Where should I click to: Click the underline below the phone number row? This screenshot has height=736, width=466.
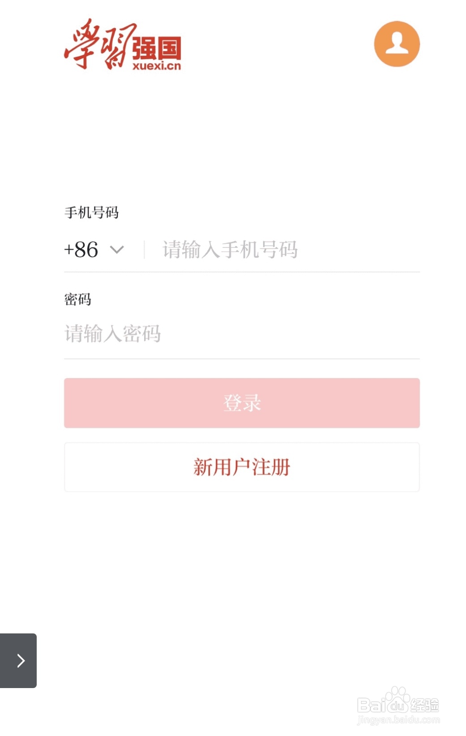coord(242,271)
